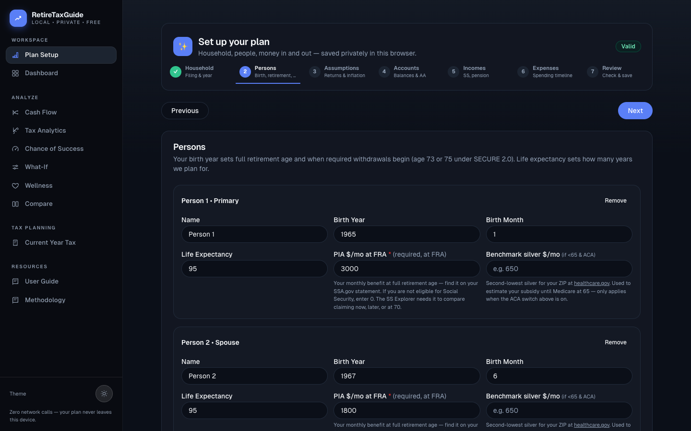Click the Methodology icon
691x431 pixels.
15,300
